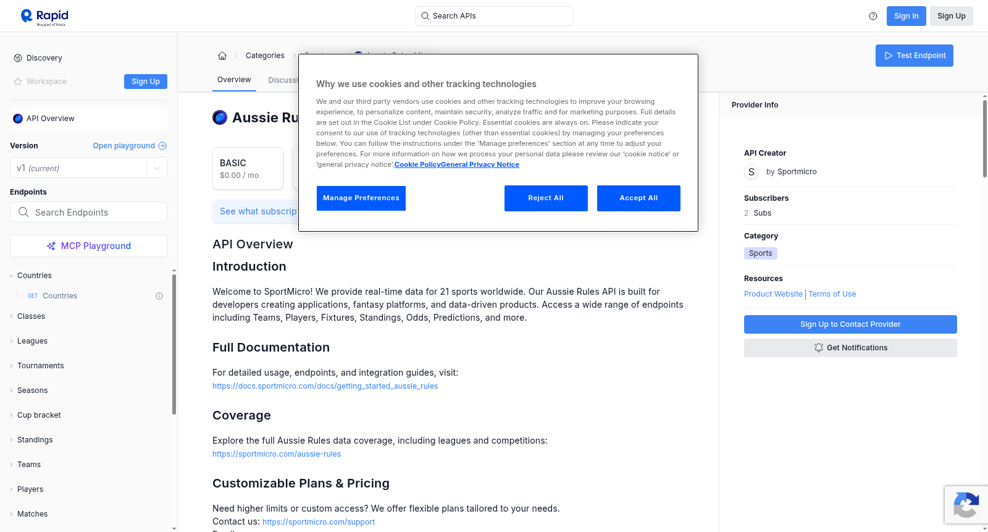Click Sign Up button beside Workspace
The height and width of the screenshot is (532, 988).
tap(146, 82)
